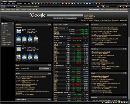
Task: Maximize the Quotes of the Day gadget
Action: (50, 99)
